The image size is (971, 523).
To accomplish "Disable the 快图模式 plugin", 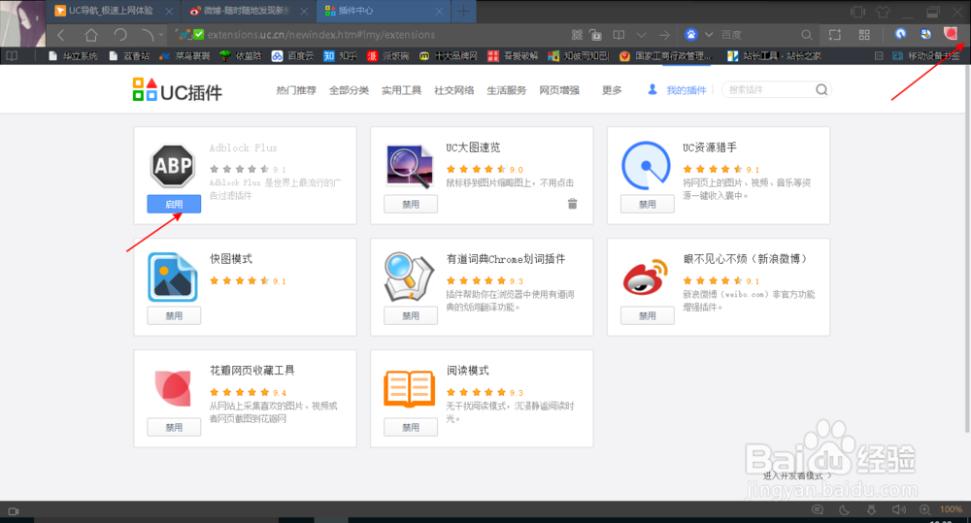I will [174, 315].
